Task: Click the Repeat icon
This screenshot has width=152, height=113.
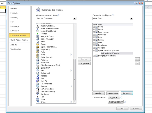Action: click(x=38, y=76)
